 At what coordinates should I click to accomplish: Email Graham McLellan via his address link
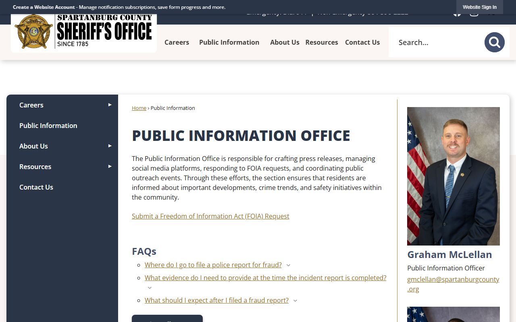(x=453, y=284)
